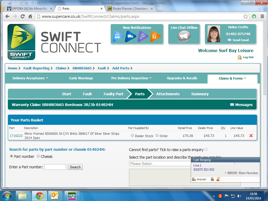Expand Pre Delivery Inspection menu

click(131, 78)
